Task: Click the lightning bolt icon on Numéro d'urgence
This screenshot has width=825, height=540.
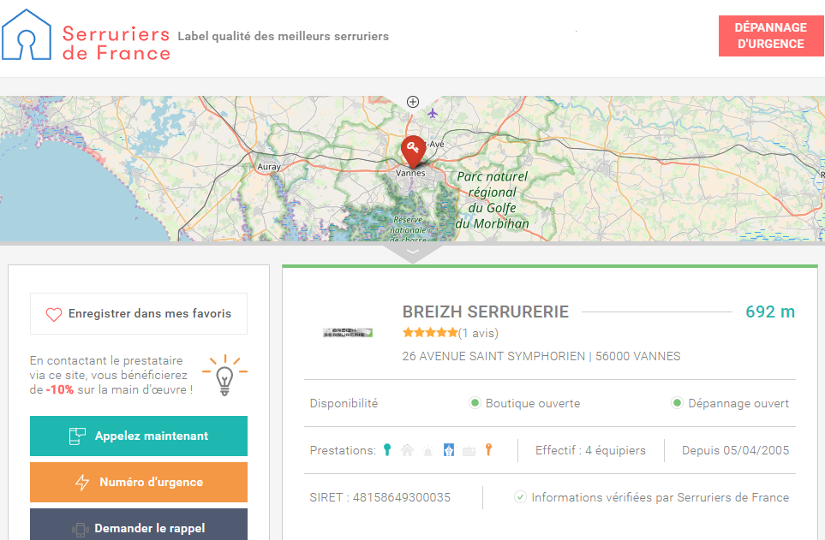Action: pos(82,482)
